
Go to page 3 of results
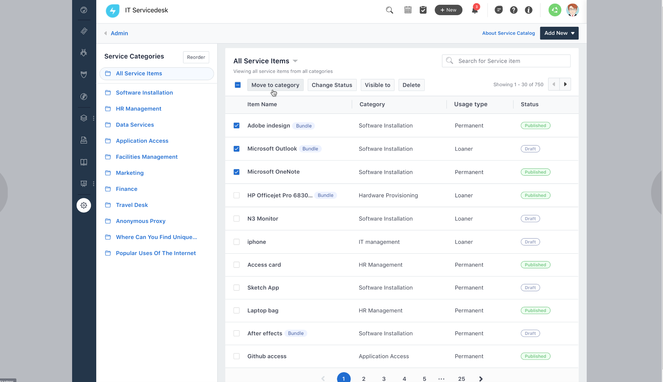click(x=384, y=379)
